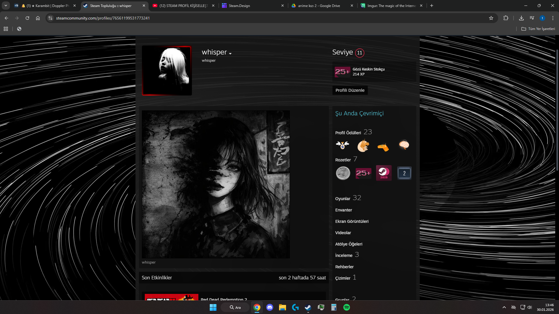Open the taskbar clock and date

coord(545,307)
